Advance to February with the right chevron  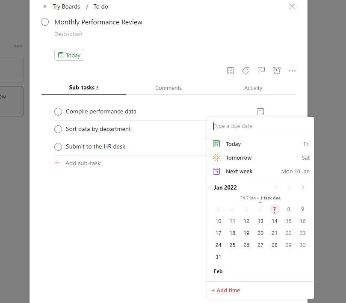[x=303, y=187]
